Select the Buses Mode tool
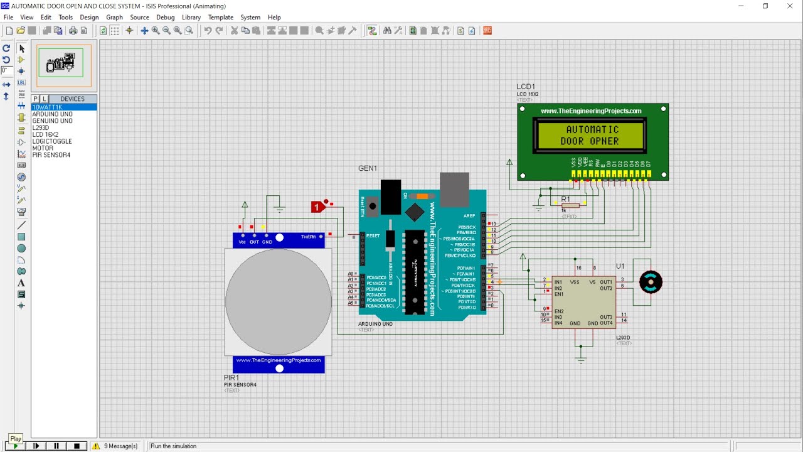This screenshot has height=452, width=803. click(x=21, y=105)
